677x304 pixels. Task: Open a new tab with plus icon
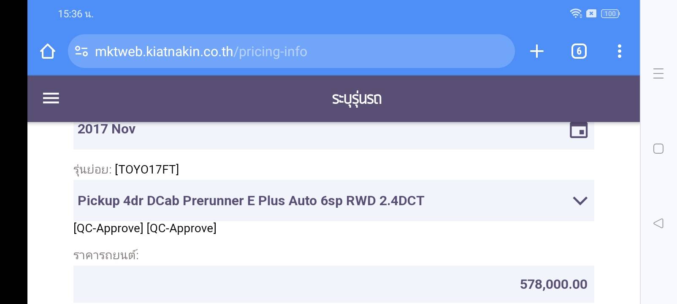[536, 52]
